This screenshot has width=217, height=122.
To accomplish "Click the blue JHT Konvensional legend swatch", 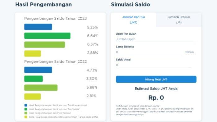I will coord(26,105).
